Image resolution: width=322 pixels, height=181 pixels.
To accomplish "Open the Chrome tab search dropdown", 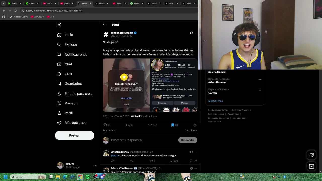I will pos(3,4).
